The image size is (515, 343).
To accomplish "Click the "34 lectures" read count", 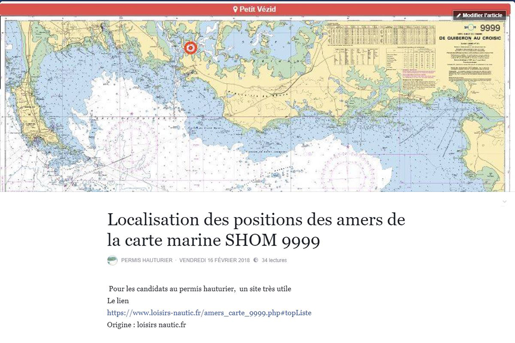I will click(x=274, y=260).
